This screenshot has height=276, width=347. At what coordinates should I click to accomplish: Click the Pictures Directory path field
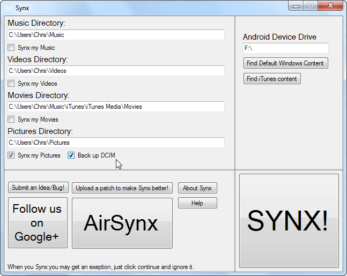(x=116, y=143)
